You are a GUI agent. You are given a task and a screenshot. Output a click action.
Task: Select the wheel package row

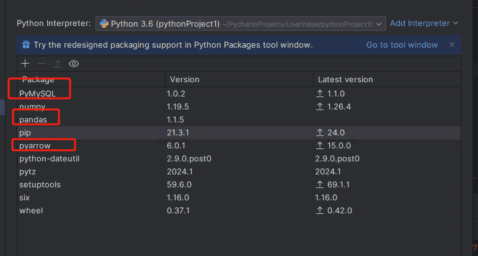[30, 210]
